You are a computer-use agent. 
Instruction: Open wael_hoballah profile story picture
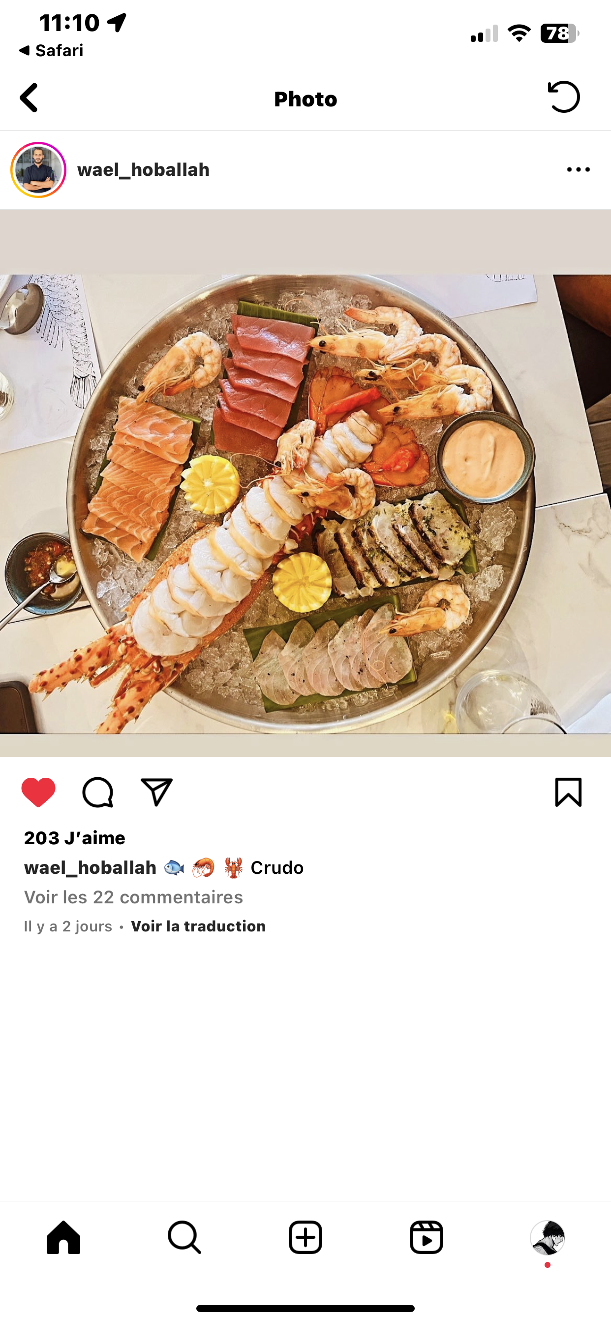[x=38, y=169]
